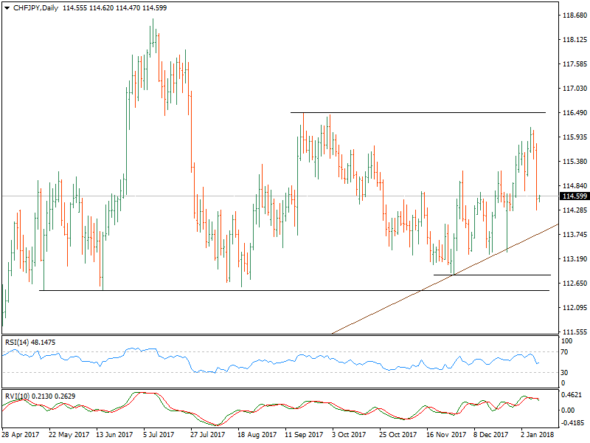Click the RSI(14) indicator label

coord(18,343)
